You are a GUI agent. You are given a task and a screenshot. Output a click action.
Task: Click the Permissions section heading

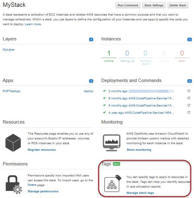pyautogui.click(x=15, y=164)
